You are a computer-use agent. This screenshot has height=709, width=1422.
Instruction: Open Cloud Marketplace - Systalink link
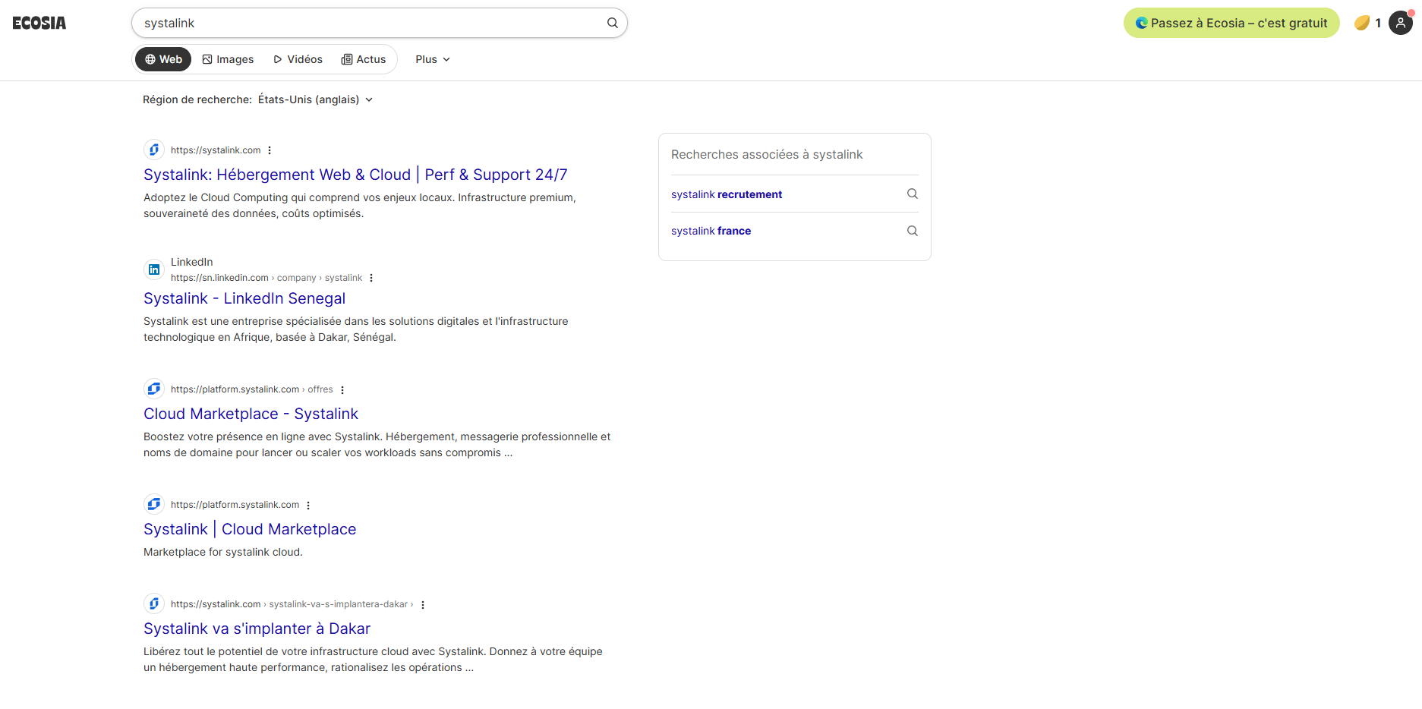251,414
